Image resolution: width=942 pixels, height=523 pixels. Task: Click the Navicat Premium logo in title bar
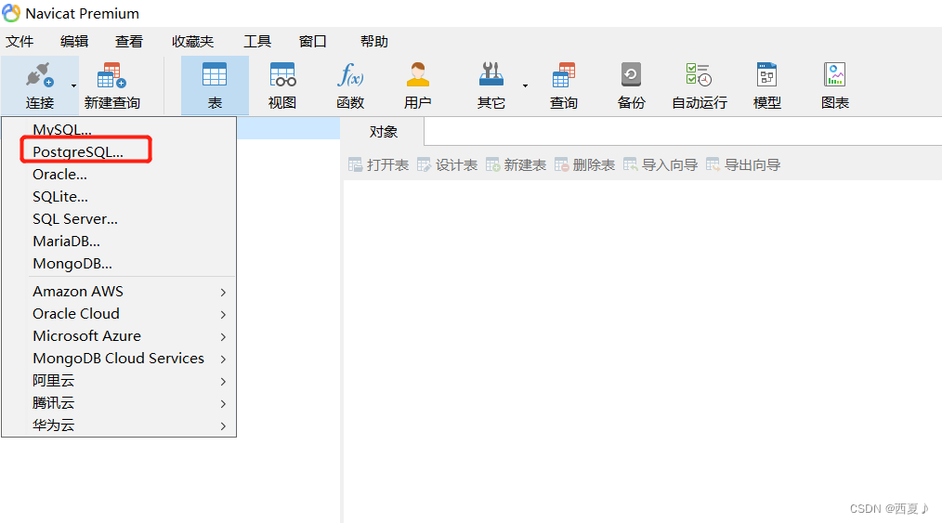pos(11,13)
